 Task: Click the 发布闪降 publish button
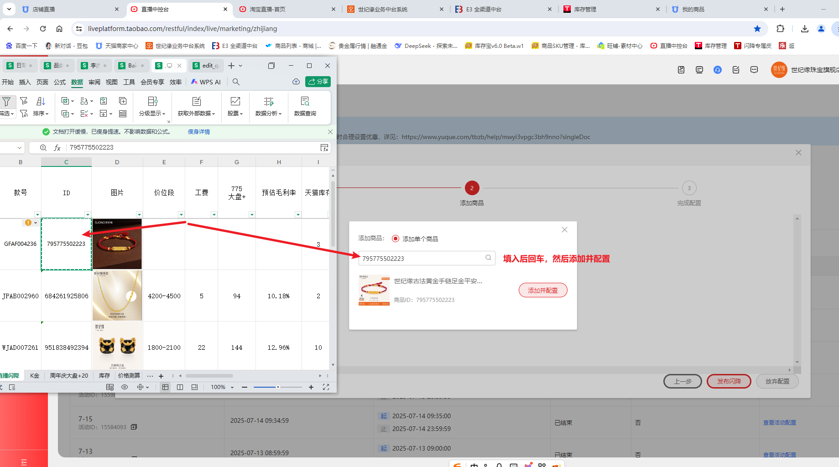729,381
